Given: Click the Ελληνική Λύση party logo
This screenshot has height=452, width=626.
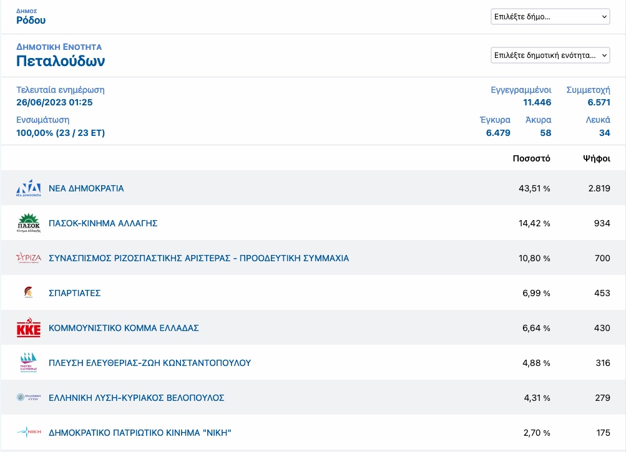Looking at the screenshot, I should 28,397.
